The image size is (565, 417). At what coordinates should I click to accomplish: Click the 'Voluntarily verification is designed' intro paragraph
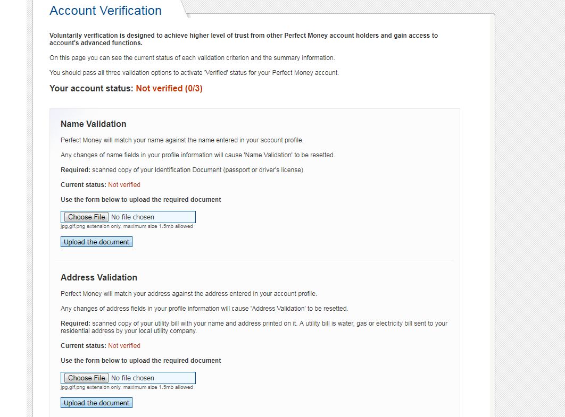[x=244, y=39]
